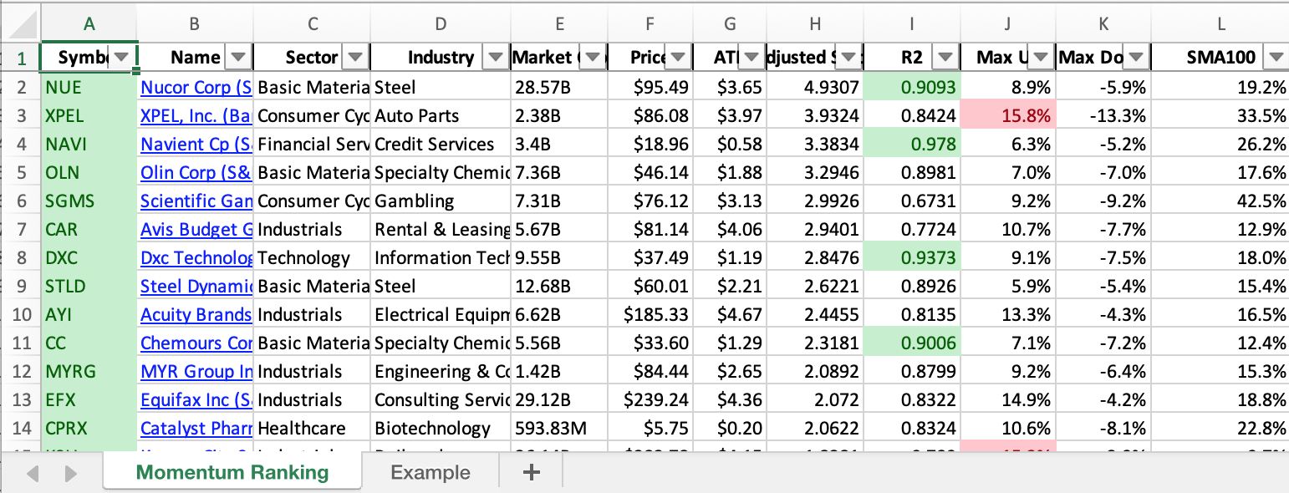Open the Name column filter dropdown
Image resolution: width=1289 pixels, height=493 pixels.
[238, 58]
